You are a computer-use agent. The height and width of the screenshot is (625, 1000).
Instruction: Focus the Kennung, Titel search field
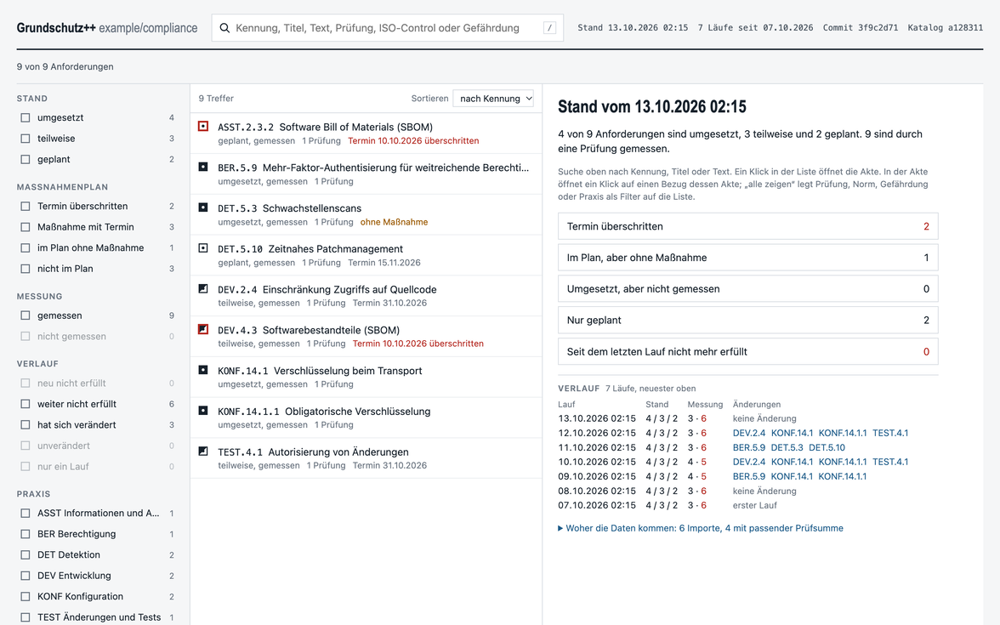pos(387,28)
